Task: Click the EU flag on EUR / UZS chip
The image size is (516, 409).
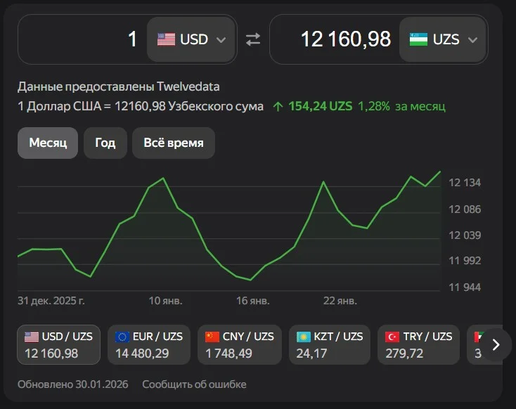Action: pyautogui.click(x=123, y=337)
